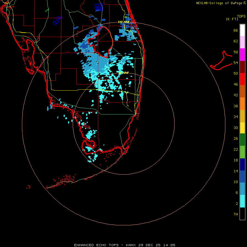Select the TOPS legend title
This screenshot has height=247, width=247.
(x=241, y=16)
